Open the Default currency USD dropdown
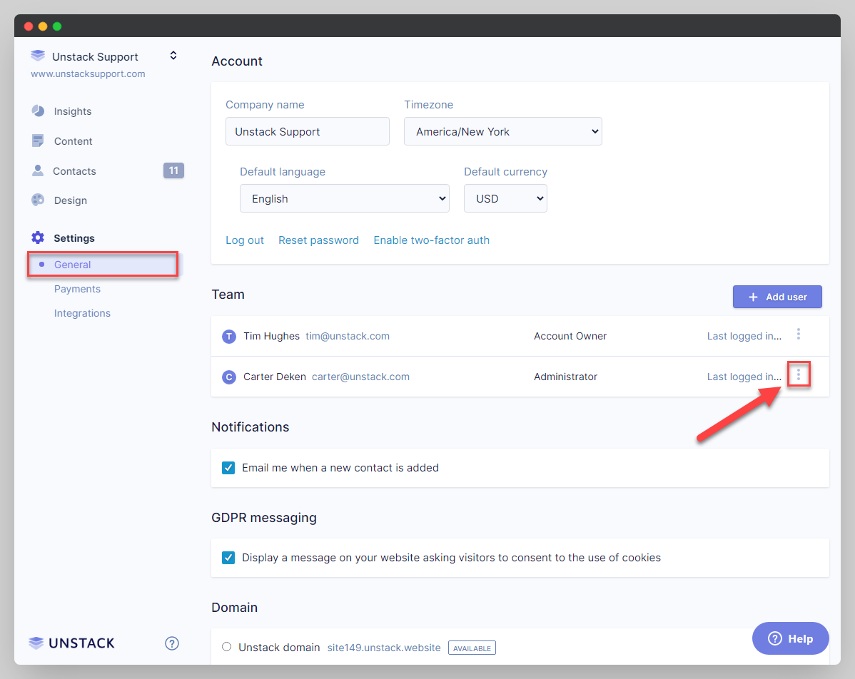This screenshot has height=679, width=855. pos(505,199)
